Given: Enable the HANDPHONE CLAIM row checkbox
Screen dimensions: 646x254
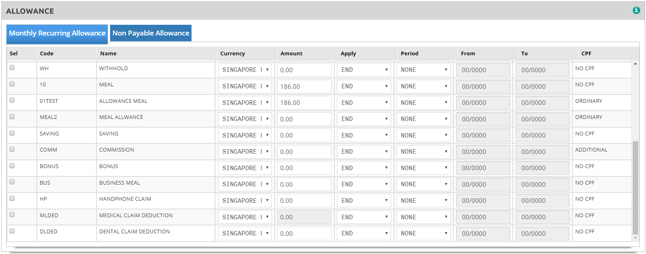Looking at the screenshot, I should (x=12, y=198).
